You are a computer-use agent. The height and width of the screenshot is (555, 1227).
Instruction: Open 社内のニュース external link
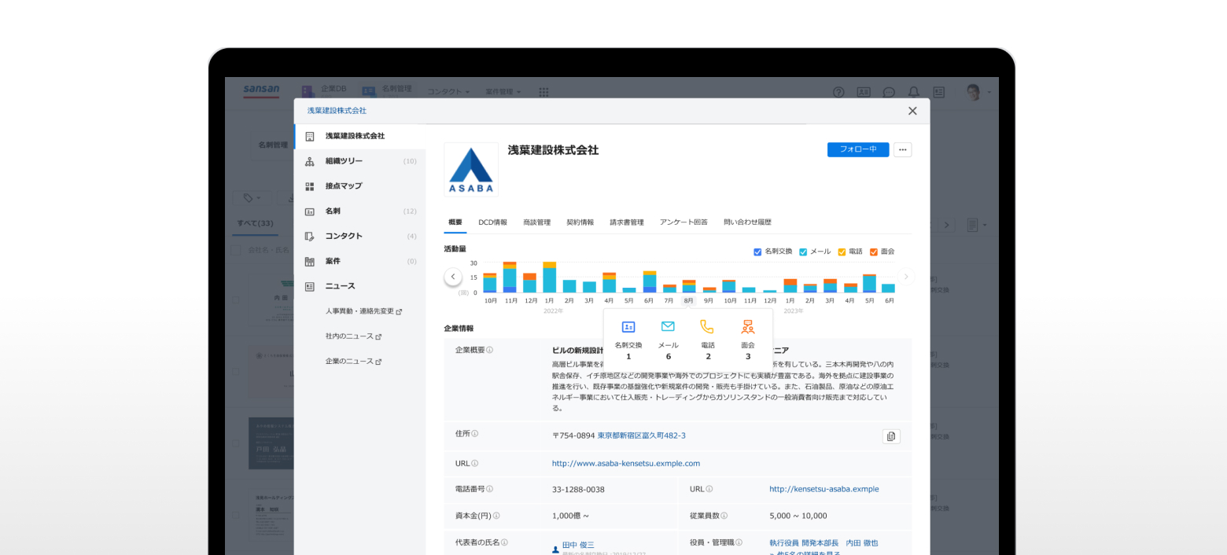coord(353,336)
